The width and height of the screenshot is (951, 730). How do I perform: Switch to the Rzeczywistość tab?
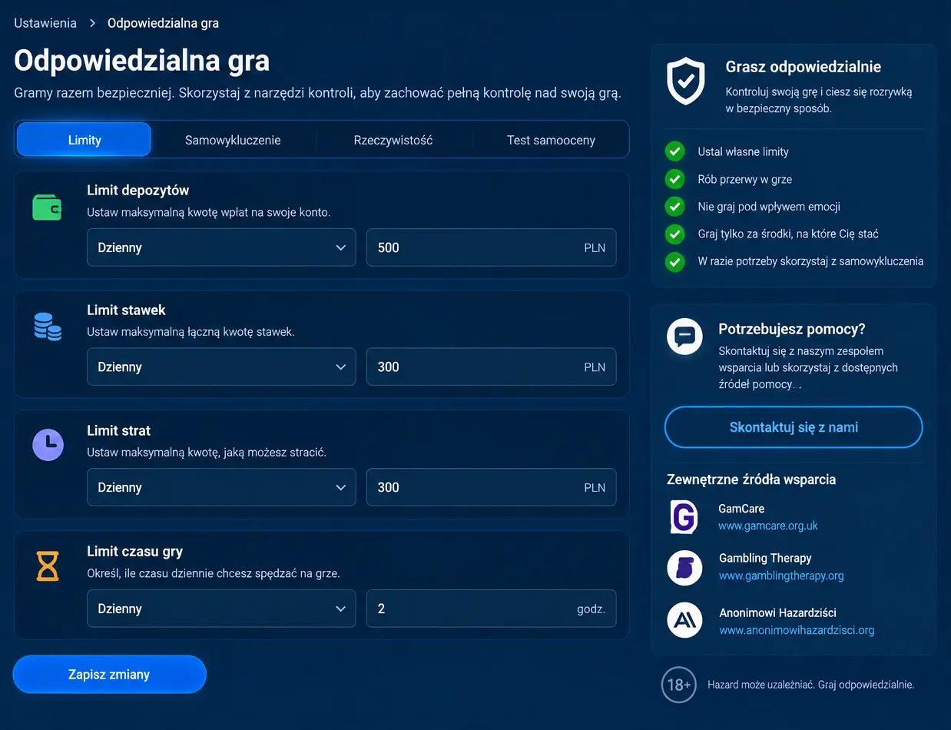(x=393, y=140)
